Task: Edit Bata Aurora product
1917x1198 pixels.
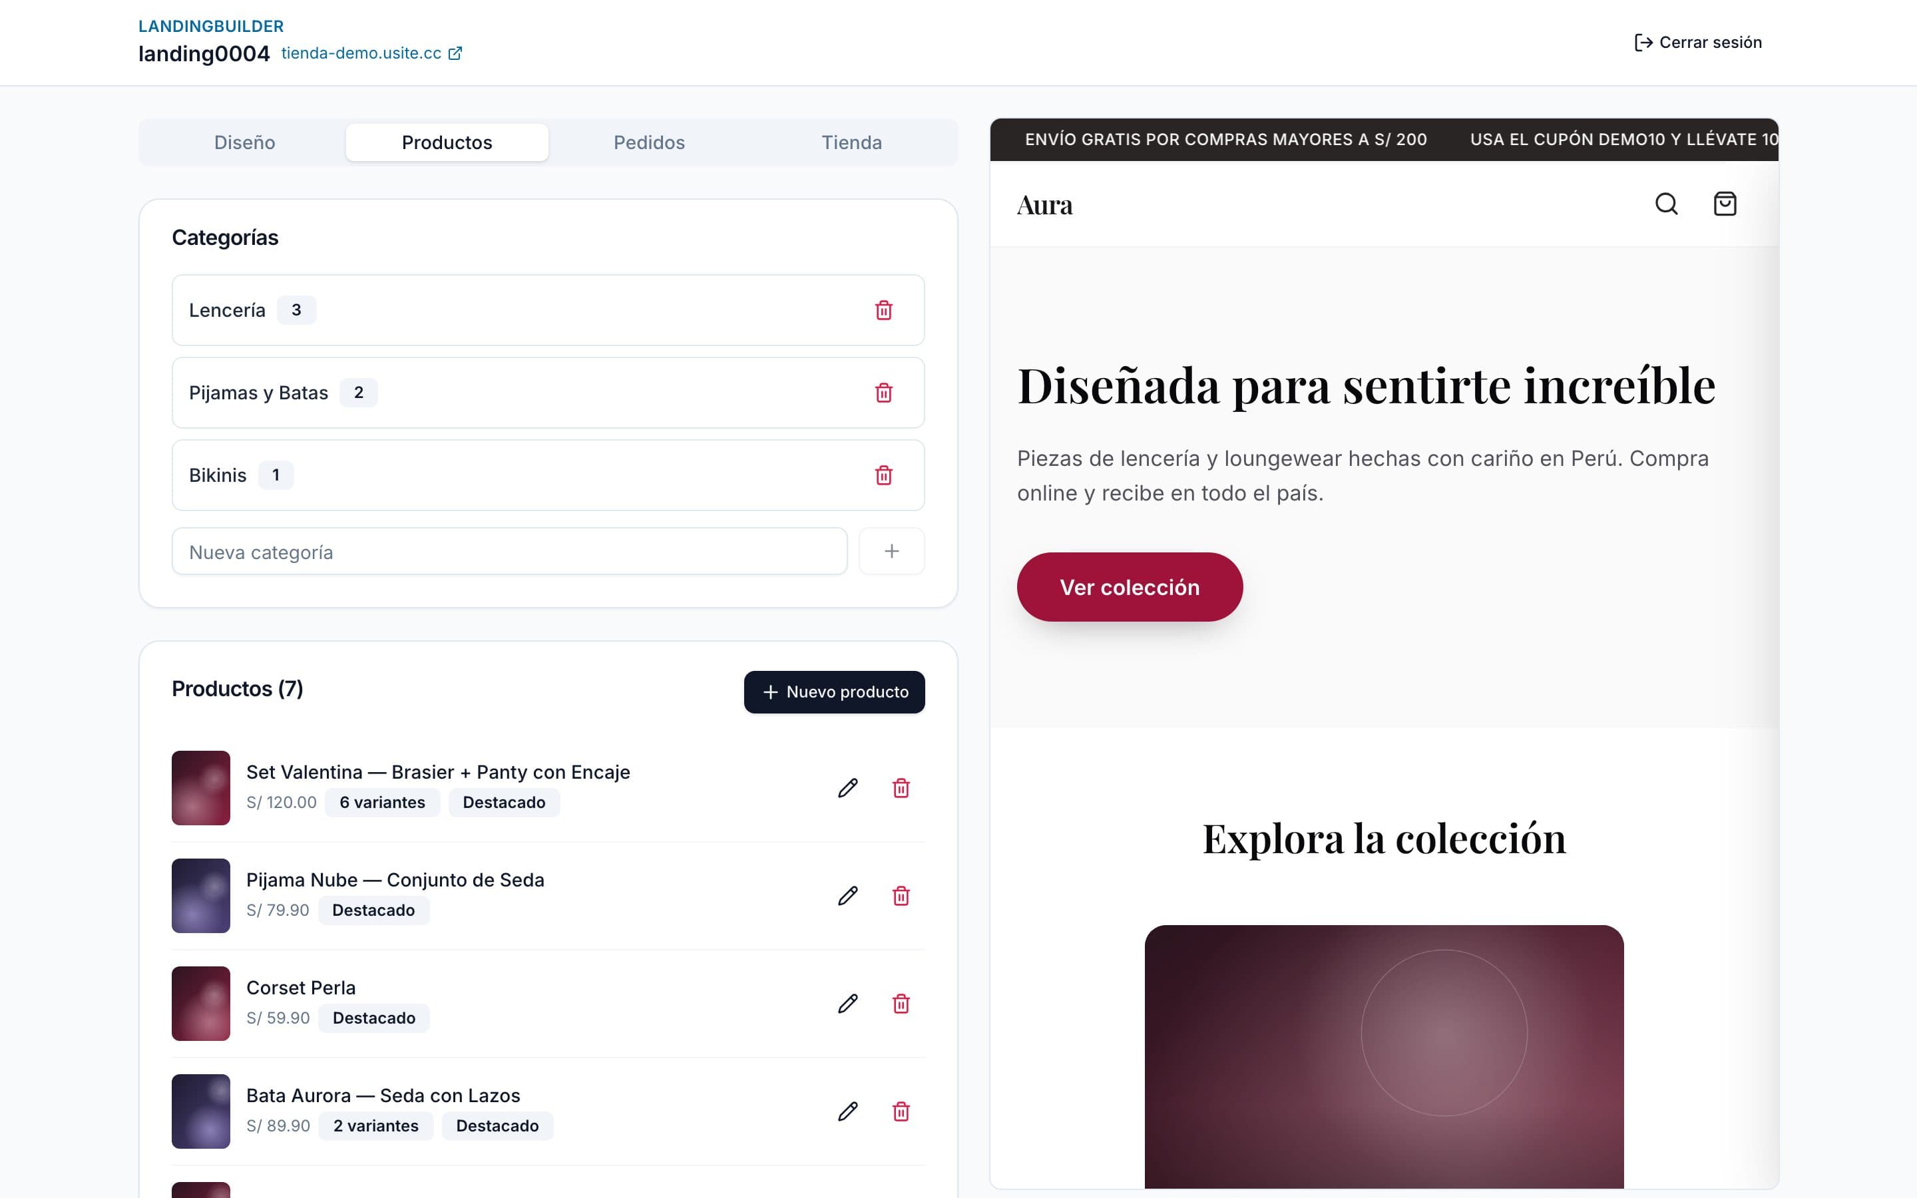Action: [x=847, y=1111]
